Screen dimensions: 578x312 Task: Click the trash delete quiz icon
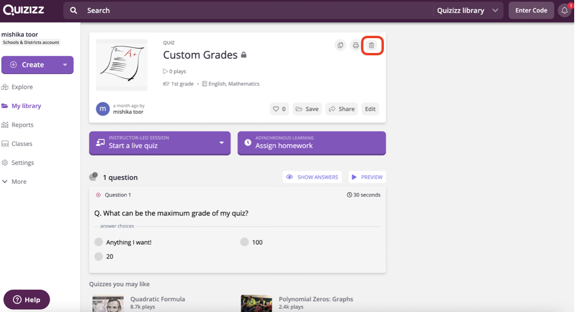click(372, 45)
